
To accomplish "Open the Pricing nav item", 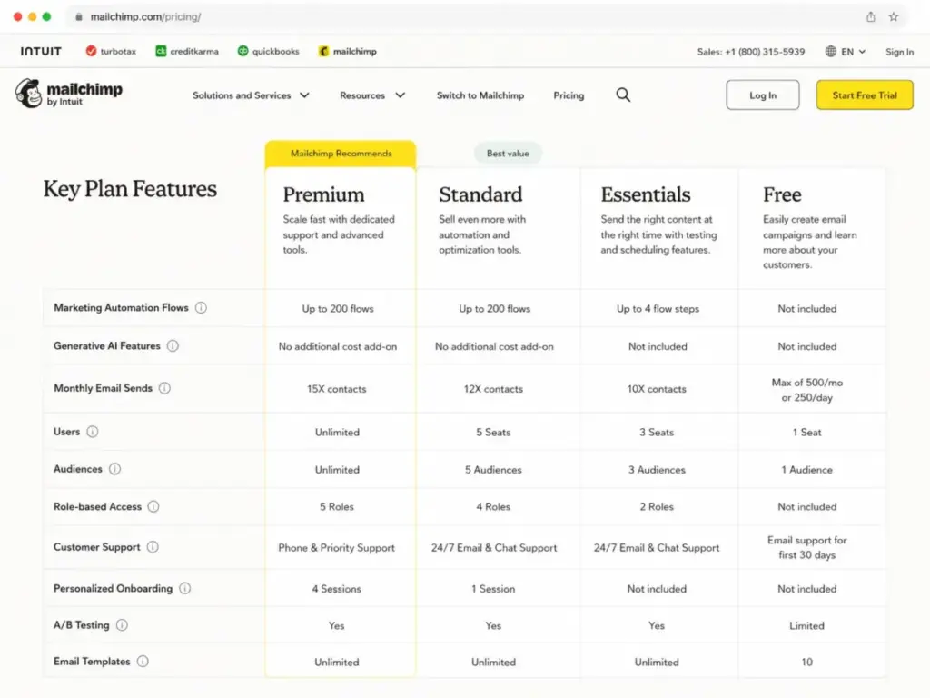I will coord(569,95).
